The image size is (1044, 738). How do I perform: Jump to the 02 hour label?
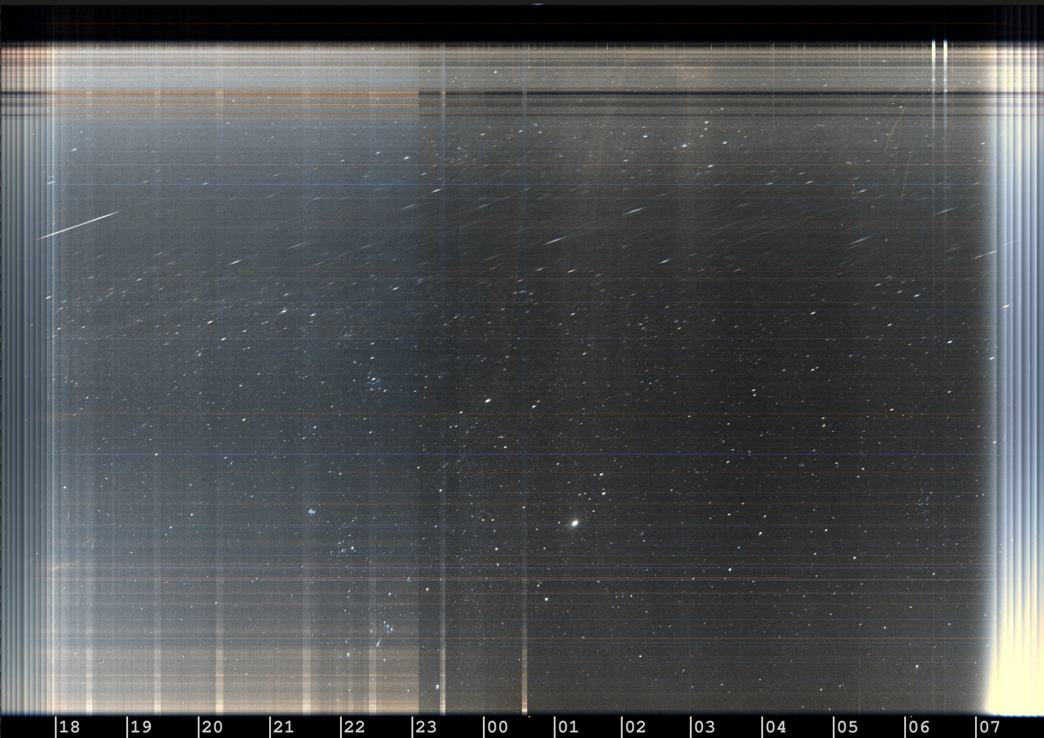tap(635, 727)
